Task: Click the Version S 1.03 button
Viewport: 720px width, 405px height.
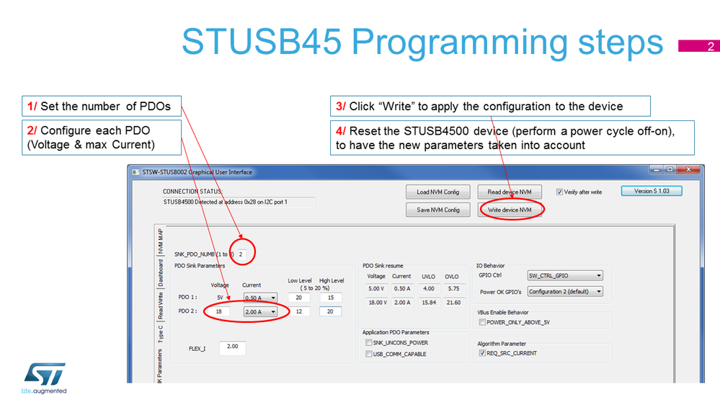Action: [x=652, y=191]
